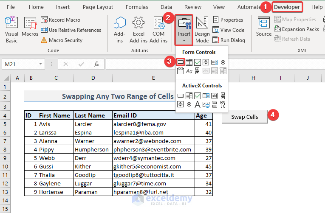The height and width of the screenshot is (213, 325).
Task: Select the ActiveX Toggle Button
Action: (x=214, y=104)
